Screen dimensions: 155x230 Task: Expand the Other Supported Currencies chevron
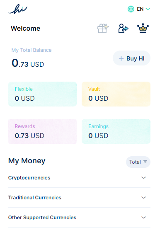[143, 218]
